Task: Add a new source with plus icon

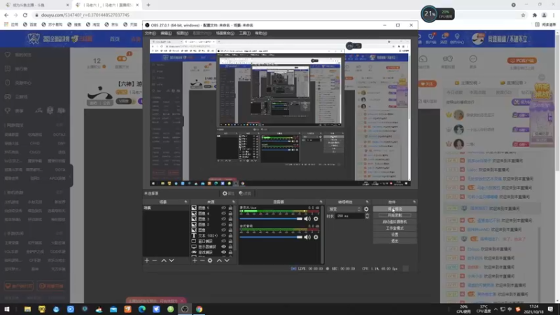Action: pyautogui.click(x=195, y=260)
